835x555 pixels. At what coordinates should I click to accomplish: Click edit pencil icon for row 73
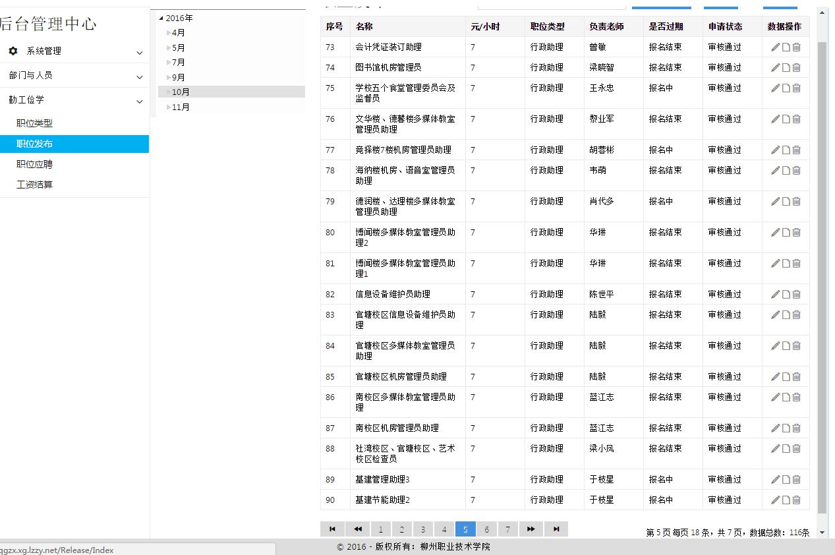pyautogui.click(x=775, y=47)
